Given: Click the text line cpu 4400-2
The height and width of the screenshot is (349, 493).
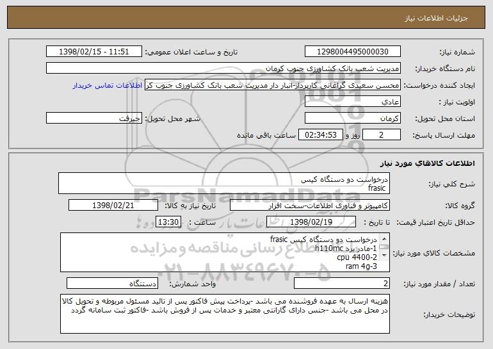Looking at the screenshot, I should click(357, 257).
